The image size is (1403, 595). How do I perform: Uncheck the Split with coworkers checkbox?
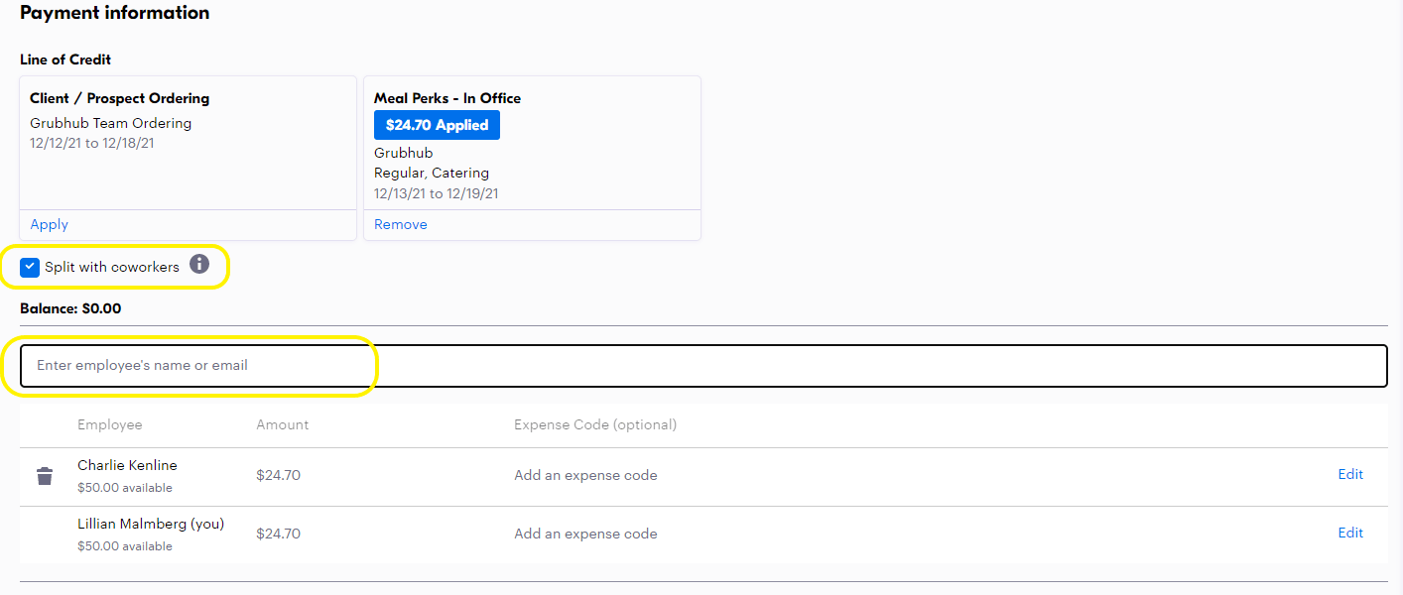(x=30, y=267)
